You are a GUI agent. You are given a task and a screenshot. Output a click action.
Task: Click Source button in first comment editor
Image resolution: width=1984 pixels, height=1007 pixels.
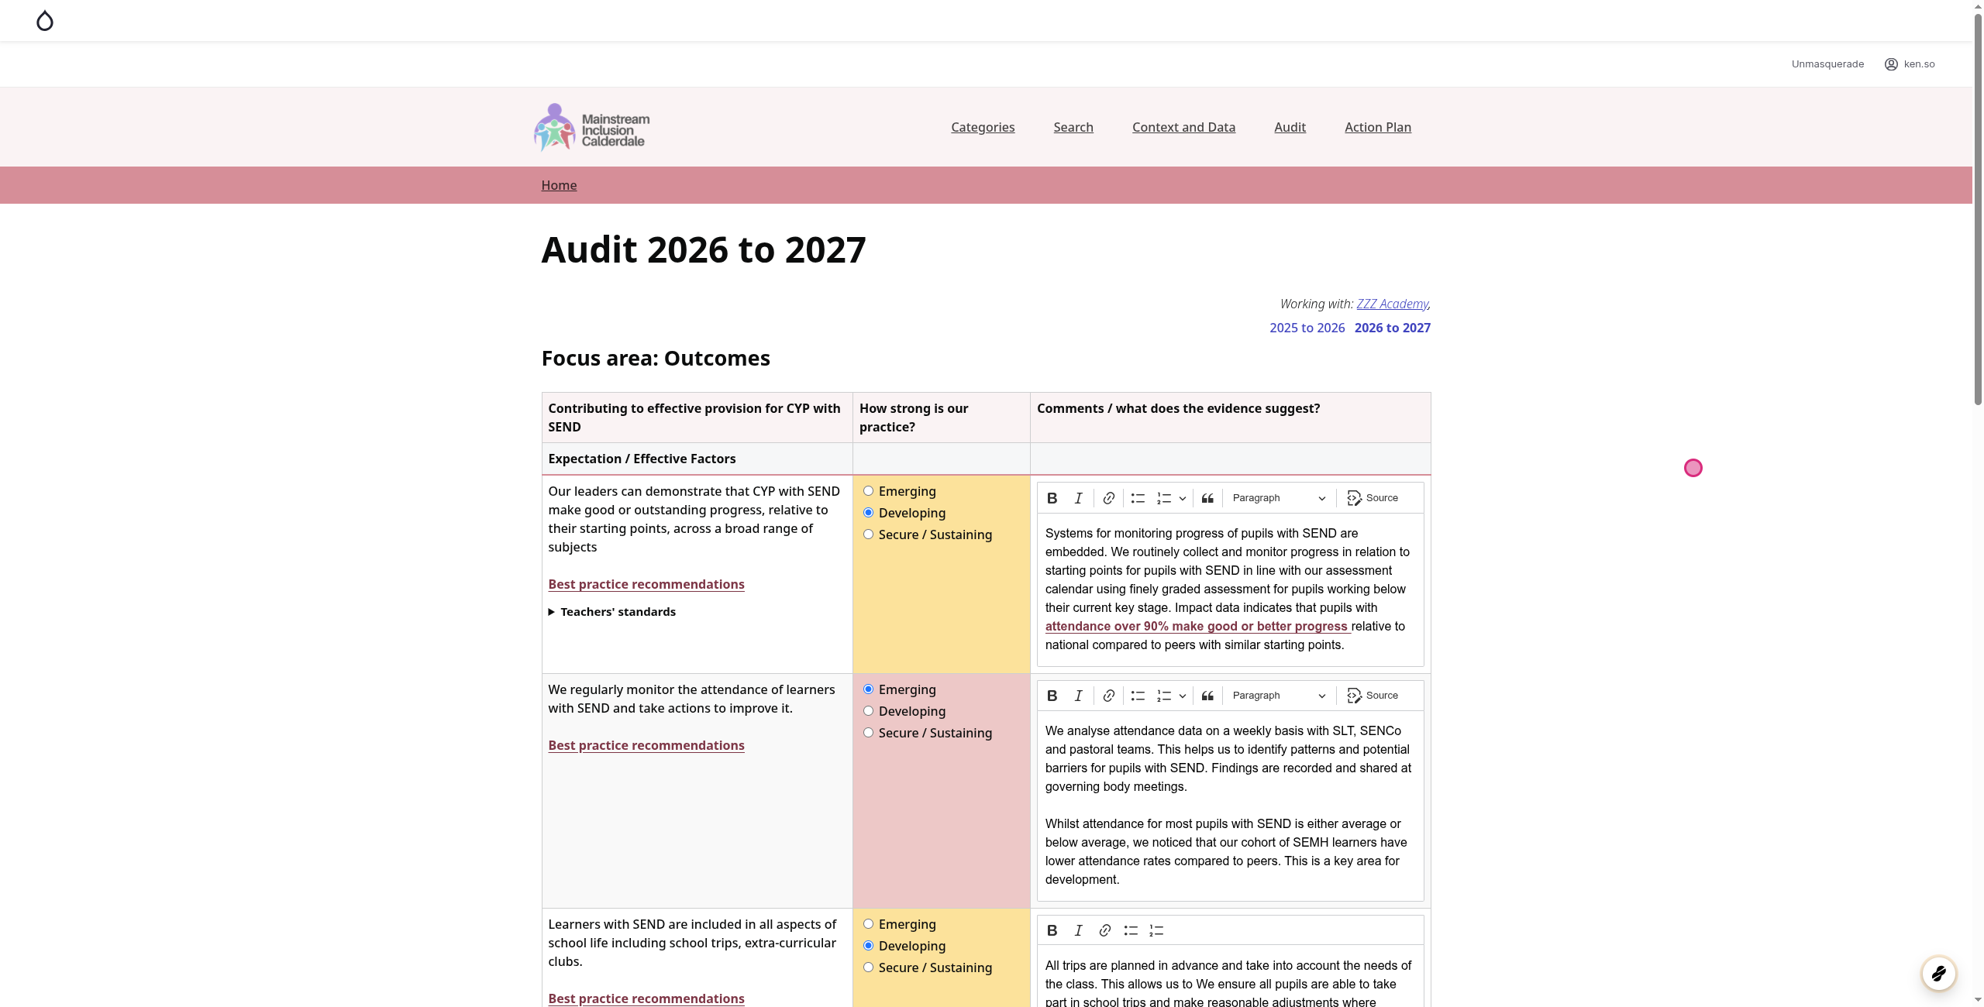(1373, 498)
